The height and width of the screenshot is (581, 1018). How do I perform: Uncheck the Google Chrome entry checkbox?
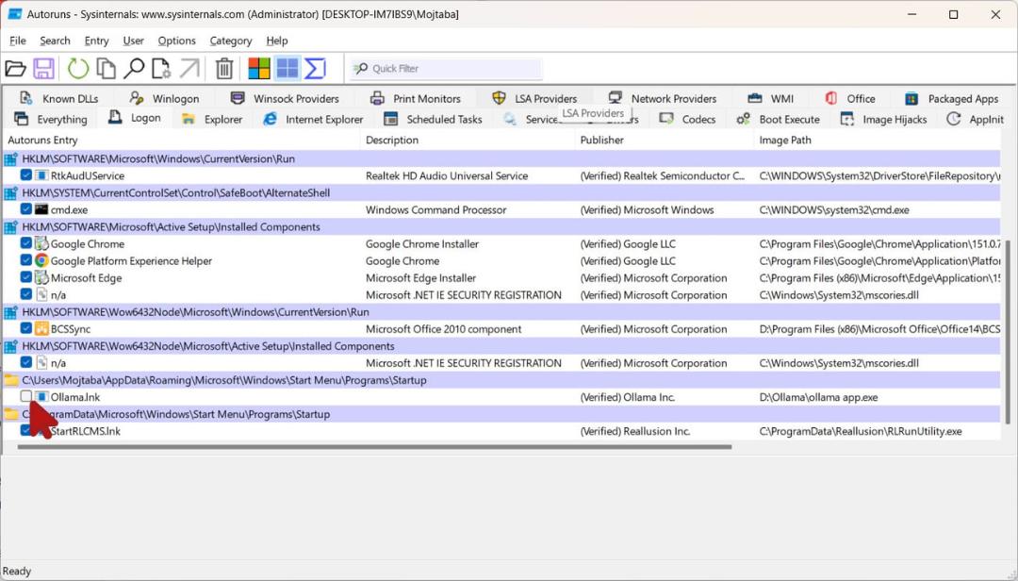point(26,243)
